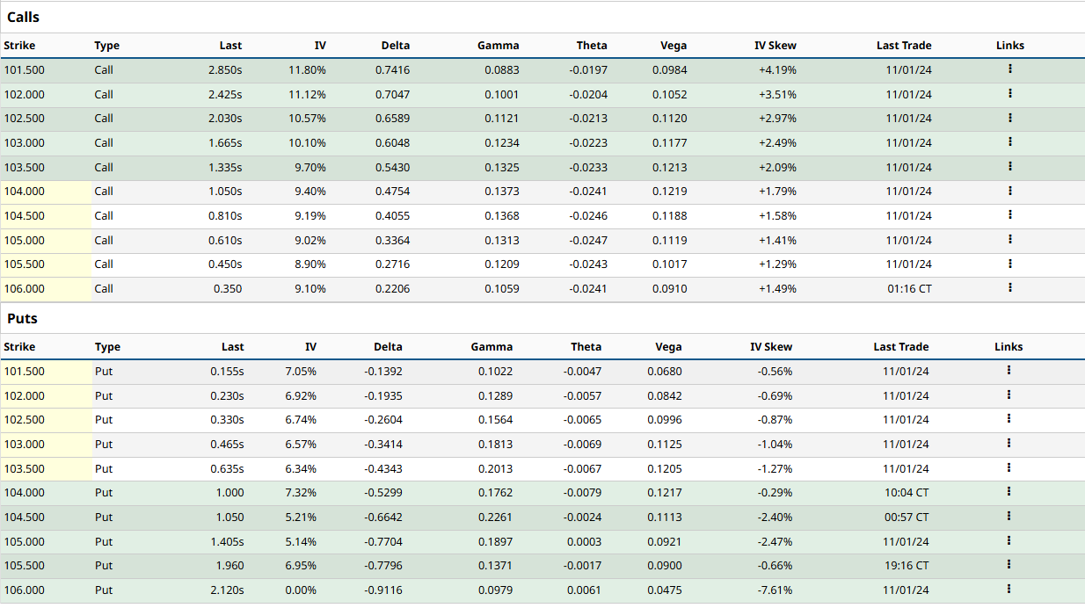Click Put last price 1.000
Image resolution: width=1085 pixels, height=608 pixels.
click(x=229, y=493)
